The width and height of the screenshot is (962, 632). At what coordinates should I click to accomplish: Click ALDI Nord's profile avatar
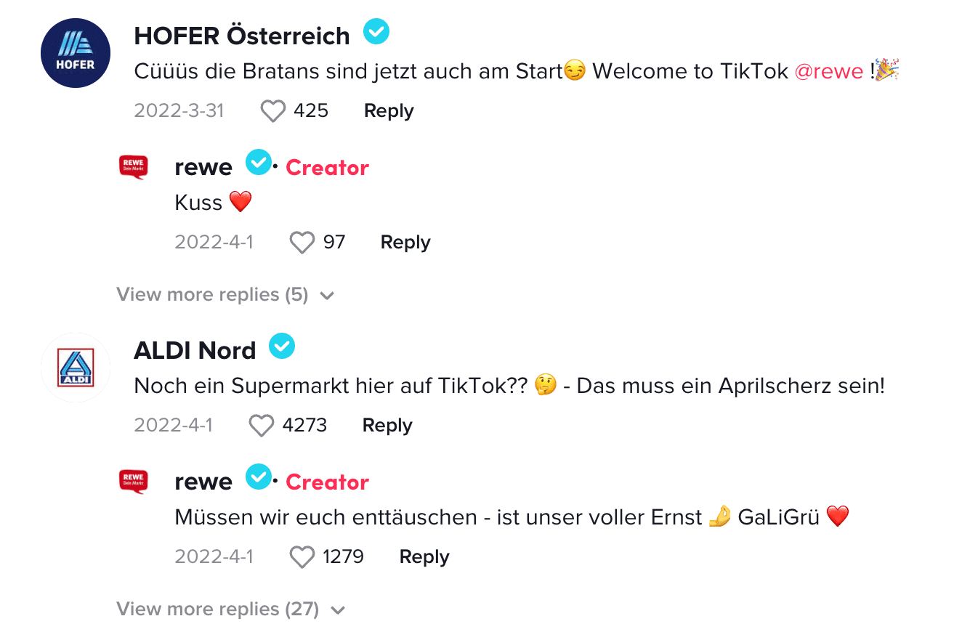pos(76,368)
